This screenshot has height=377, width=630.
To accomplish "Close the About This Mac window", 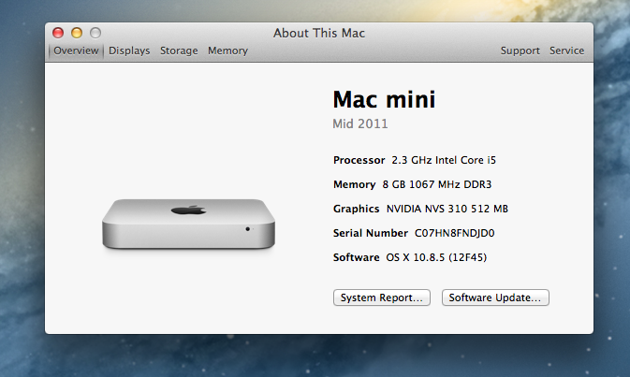I will point(58,33).
